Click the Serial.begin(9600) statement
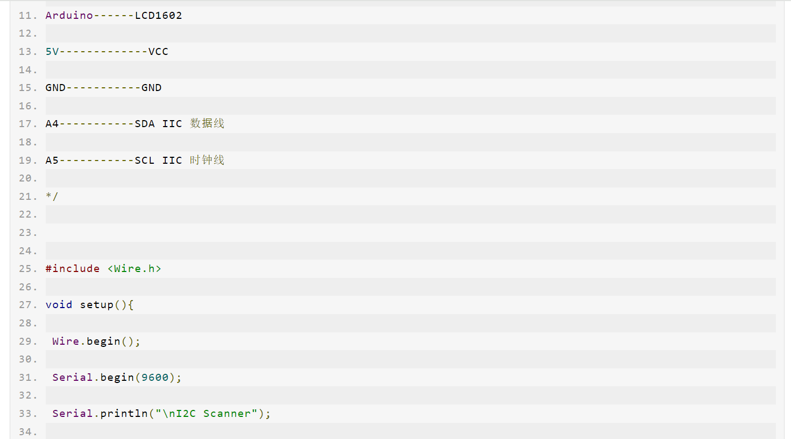 pos(117,378)
